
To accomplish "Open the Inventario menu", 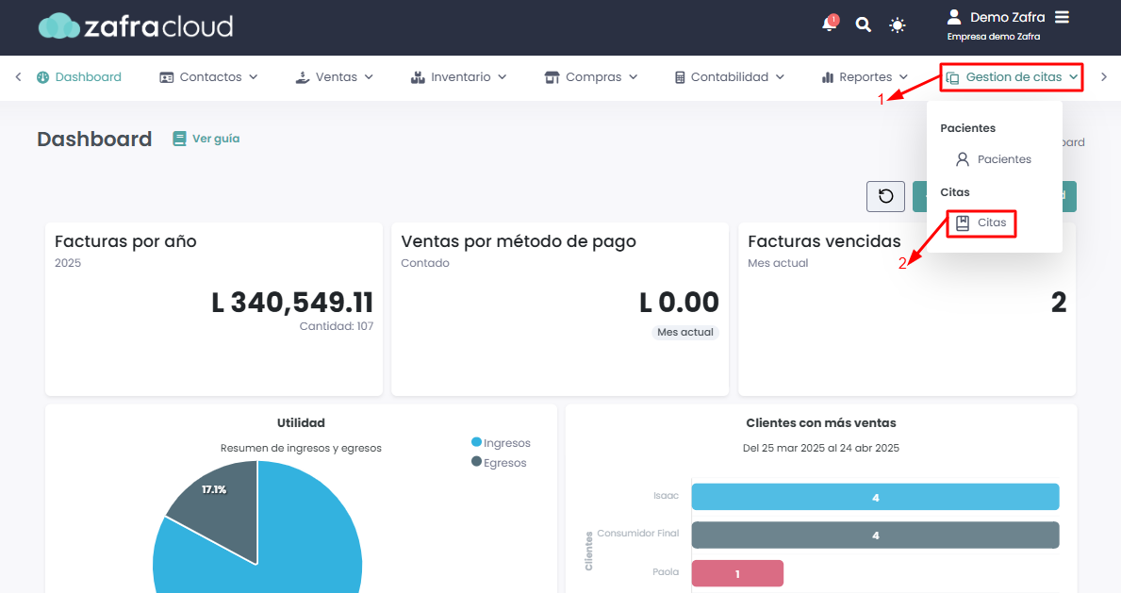I will 458,77.
